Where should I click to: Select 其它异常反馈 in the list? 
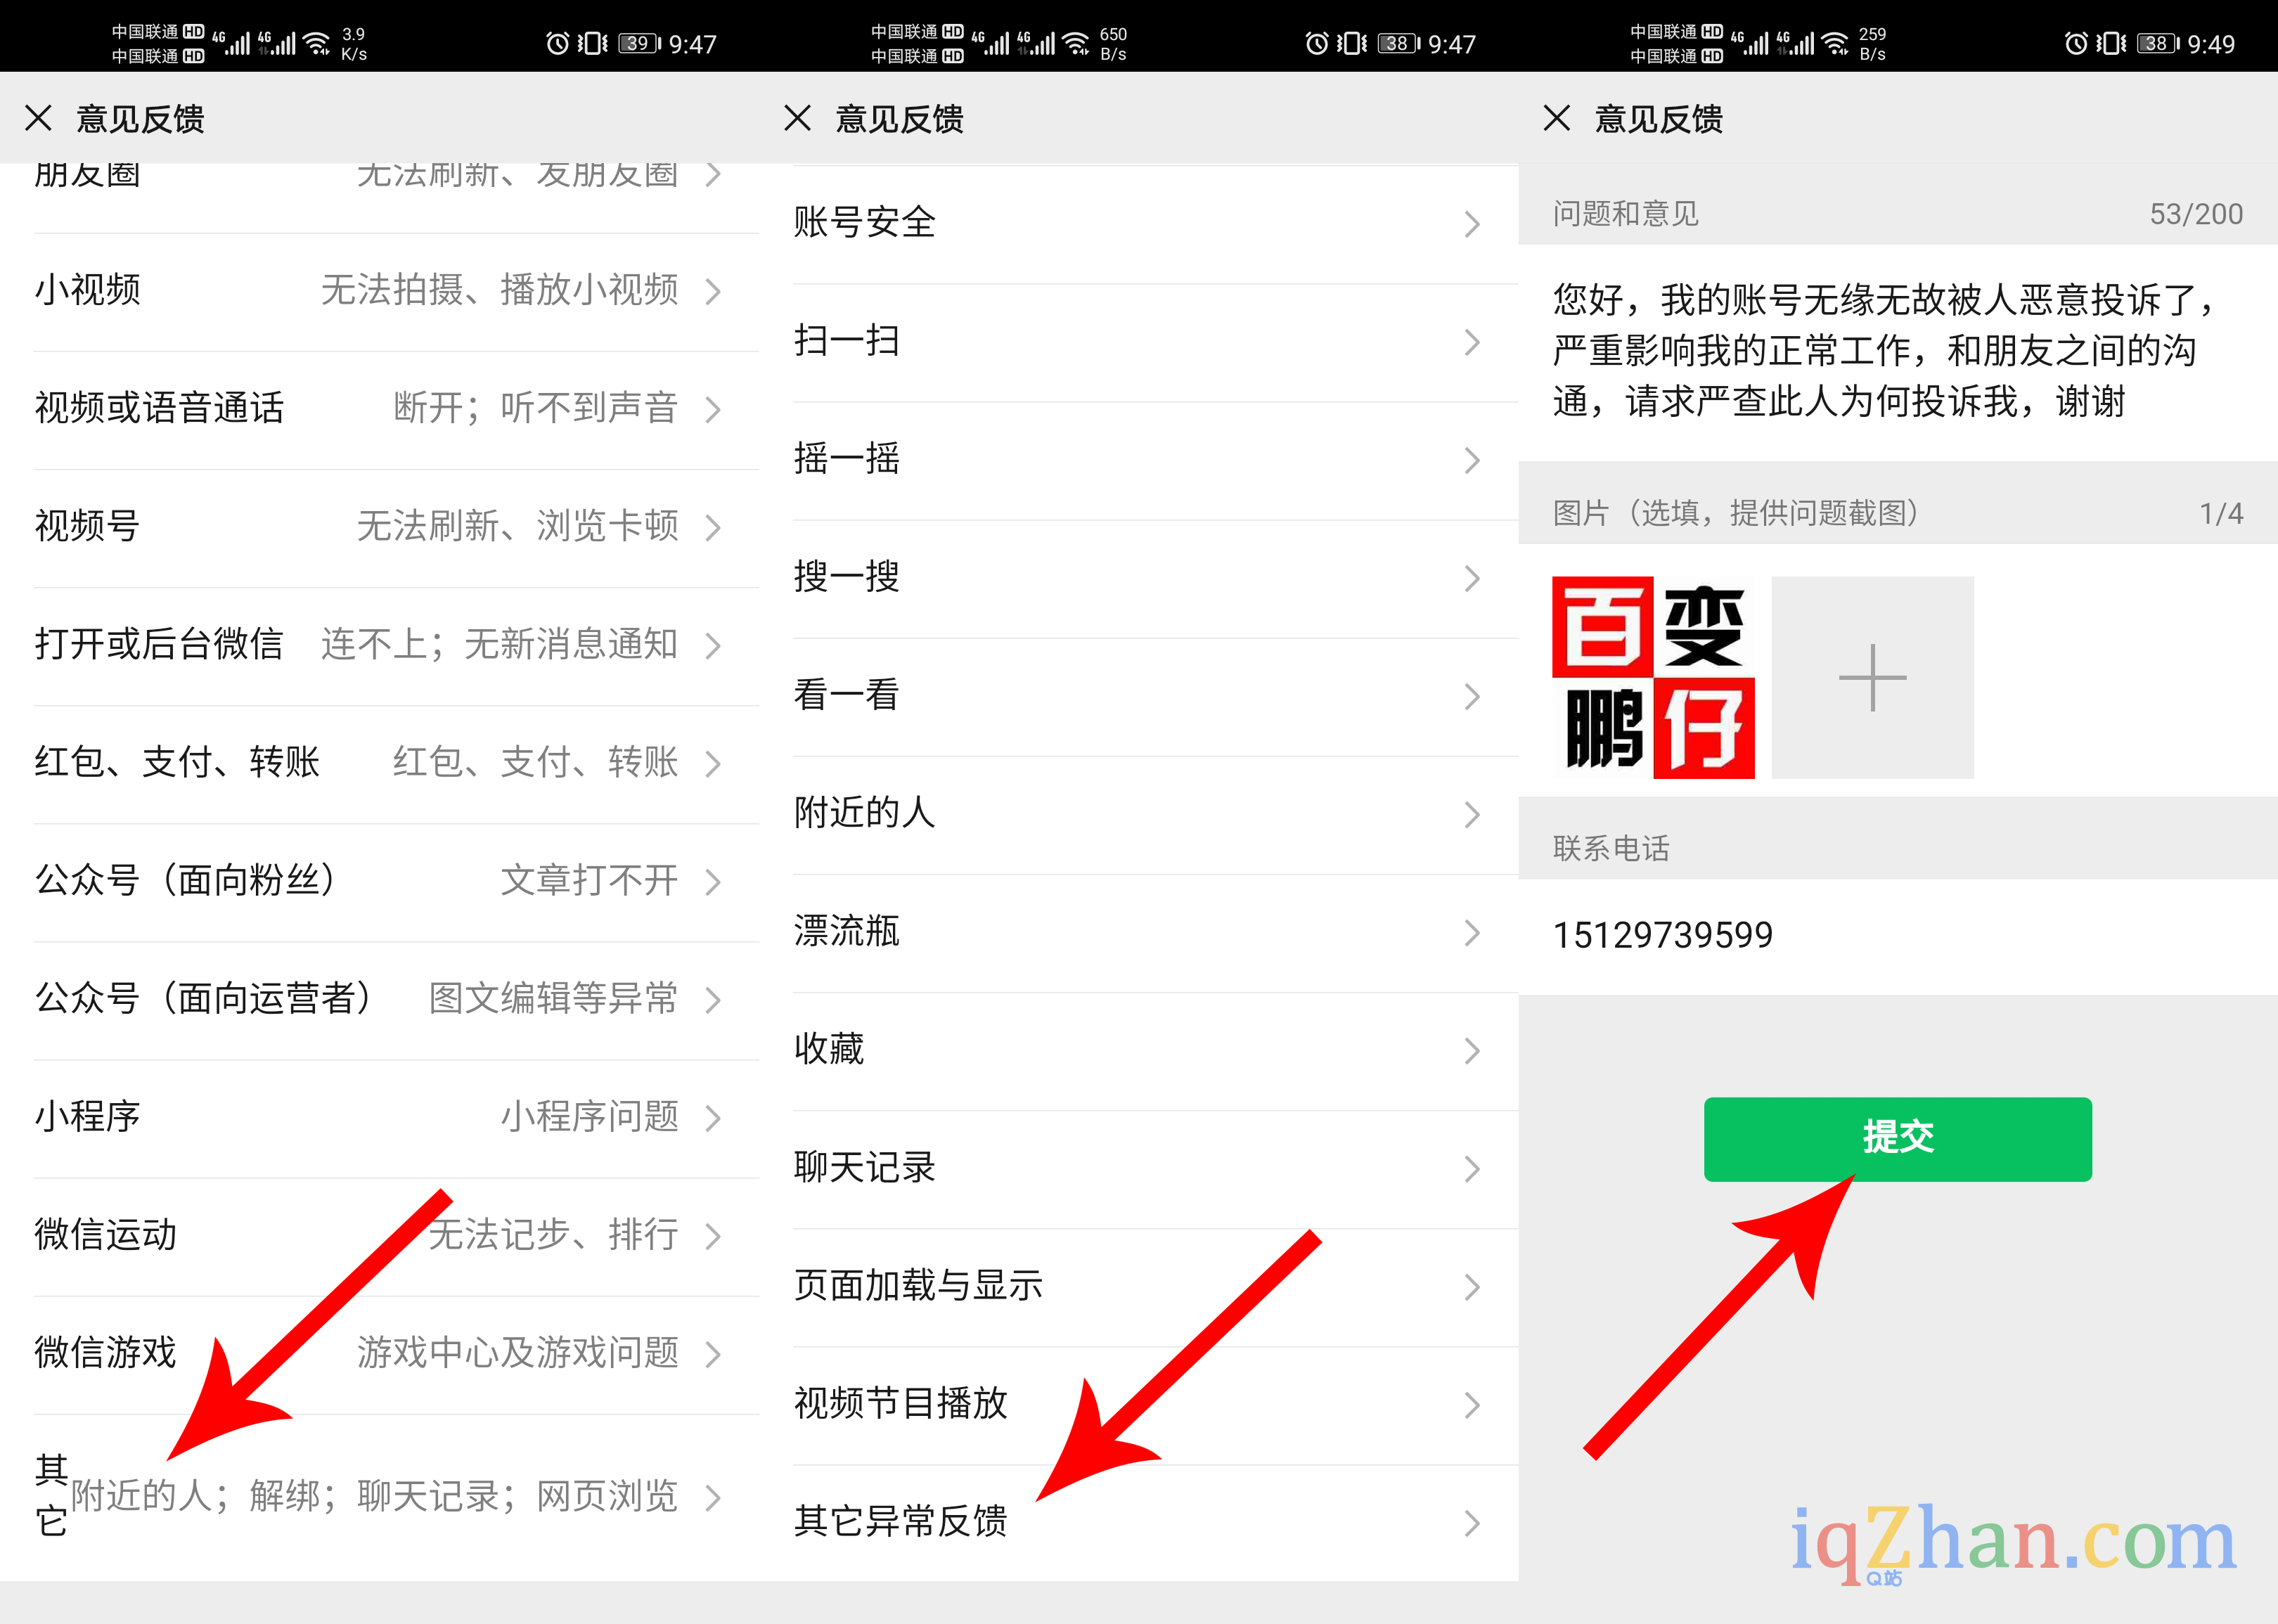1138,1522
